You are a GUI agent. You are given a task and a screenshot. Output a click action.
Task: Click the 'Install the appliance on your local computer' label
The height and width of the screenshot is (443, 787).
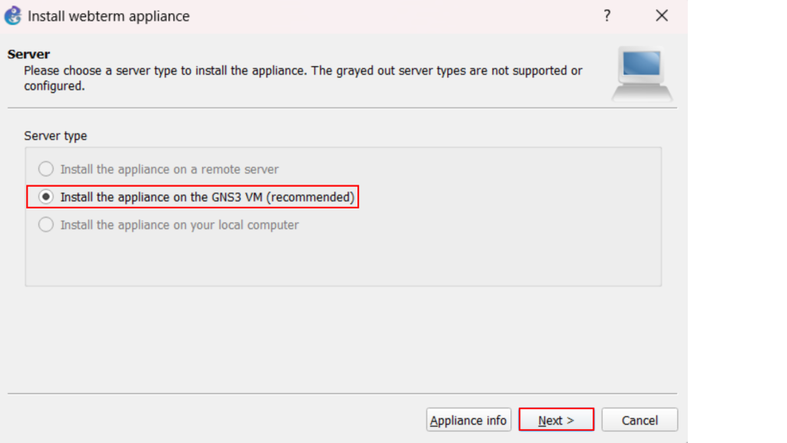point(179,225)
